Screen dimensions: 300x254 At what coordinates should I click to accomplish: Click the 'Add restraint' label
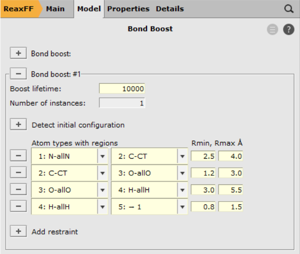[x=55, y=232]
